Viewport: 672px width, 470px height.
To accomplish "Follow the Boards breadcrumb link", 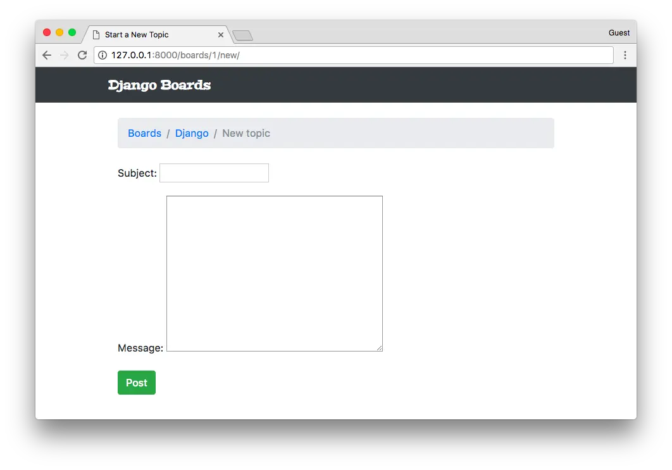I will coord(144,134).
